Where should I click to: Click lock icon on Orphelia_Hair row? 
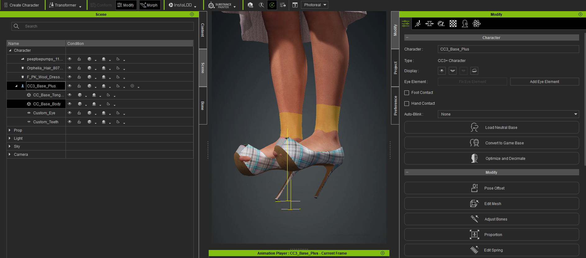coord(79,68)
